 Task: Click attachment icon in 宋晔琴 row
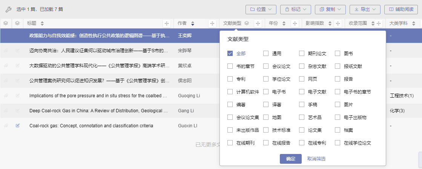click(6, 50)
